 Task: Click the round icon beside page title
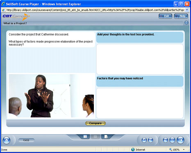[x=186, y=22]
